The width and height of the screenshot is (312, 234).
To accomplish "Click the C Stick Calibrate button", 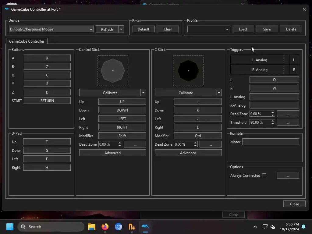I will tap(186, 93).
